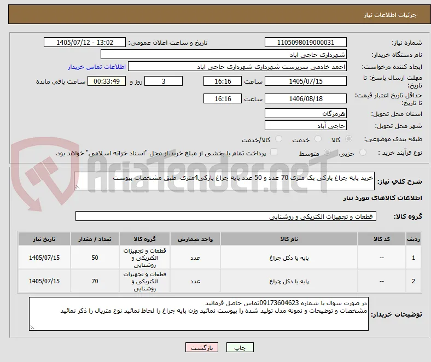Viewport: 431px width, 362px height.
Task: Click the شرح کلی نیاز description textarea
Action: [x=224, y=181]
